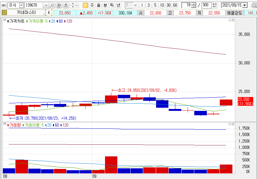This screenshot has height=179, width=257.
Task: Click the arrow link icon at toolbar start
Action: pyautogui.click(x=4, y=5)
